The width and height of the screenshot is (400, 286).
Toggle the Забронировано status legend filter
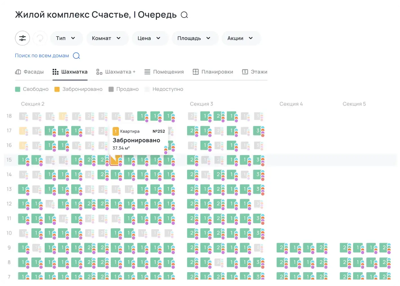[x=78, y=89]
